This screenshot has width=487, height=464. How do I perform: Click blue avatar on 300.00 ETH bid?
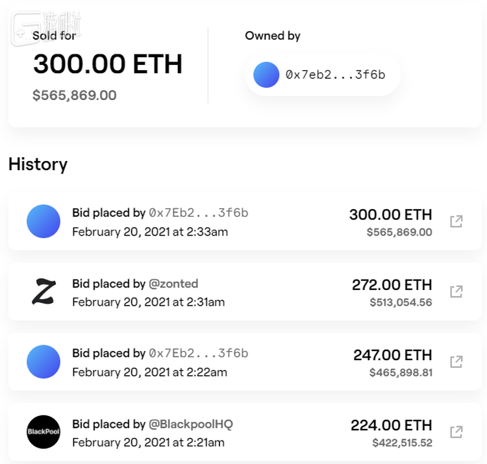(44, 221)
